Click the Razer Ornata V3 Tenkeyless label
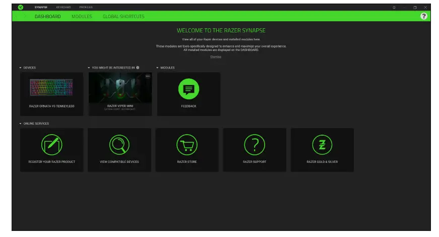439x237 pixels. point(51,106)
